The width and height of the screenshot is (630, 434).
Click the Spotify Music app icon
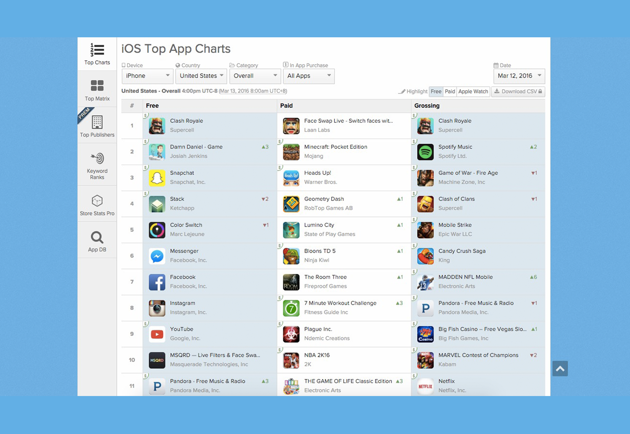coord(425,152)
